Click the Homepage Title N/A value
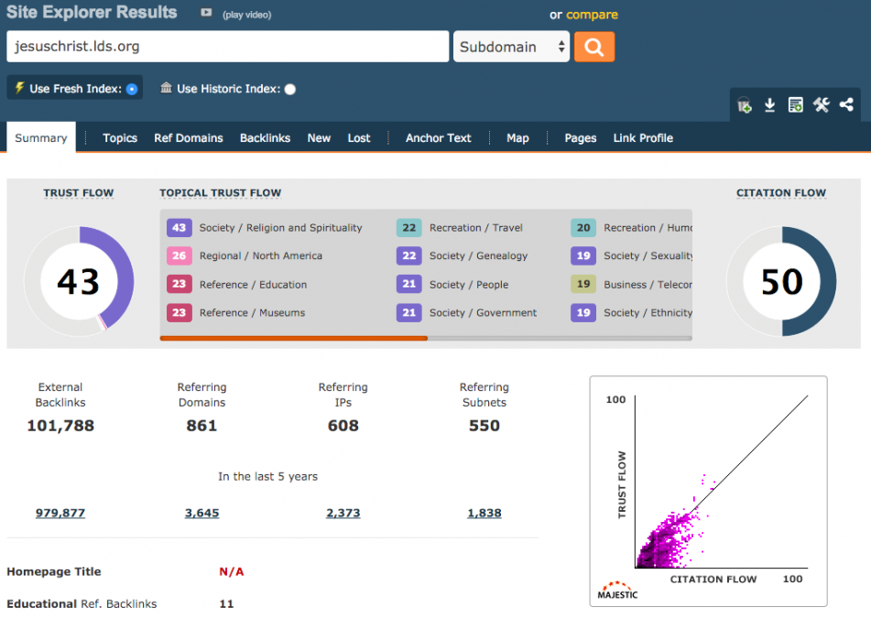Image resolution: width=871 pixels, height=618 pixels. click(232, 571)
